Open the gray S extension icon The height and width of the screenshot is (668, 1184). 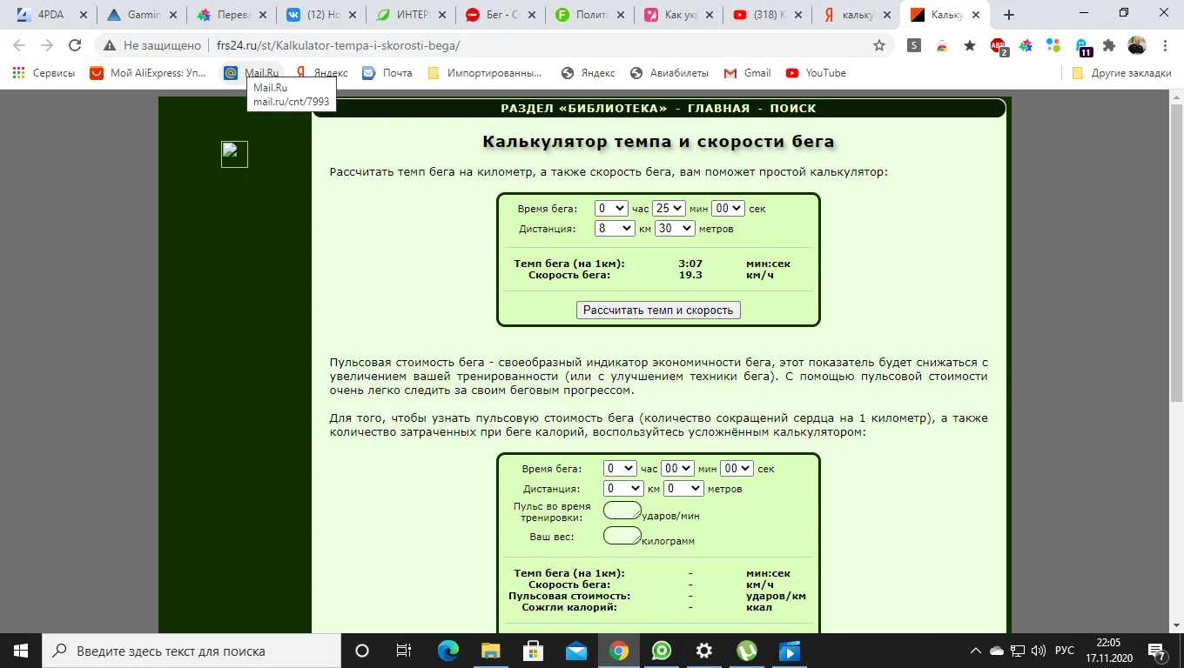click(x=914, y=46)
